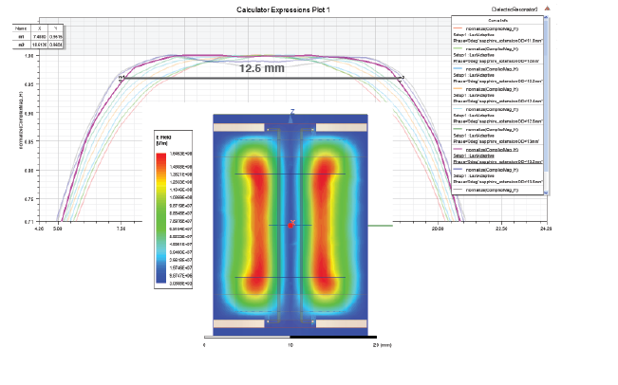Select the m1 marker on the curve

pyautogui.click(x=122, y=77)
